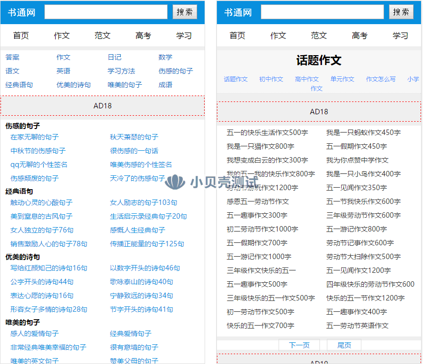Image resolution: width=423 pixels, height=364 pixels.
Task: Click the 书通网 logo on the right page
Action: [x=238, y=12]
